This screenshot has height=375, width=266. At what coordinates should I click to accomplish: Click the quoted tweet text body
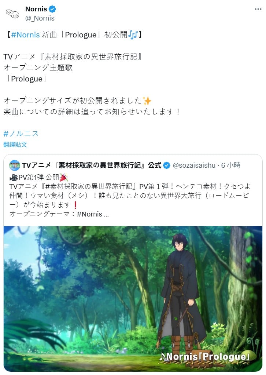pyautogui.click(x=130, y=196)
